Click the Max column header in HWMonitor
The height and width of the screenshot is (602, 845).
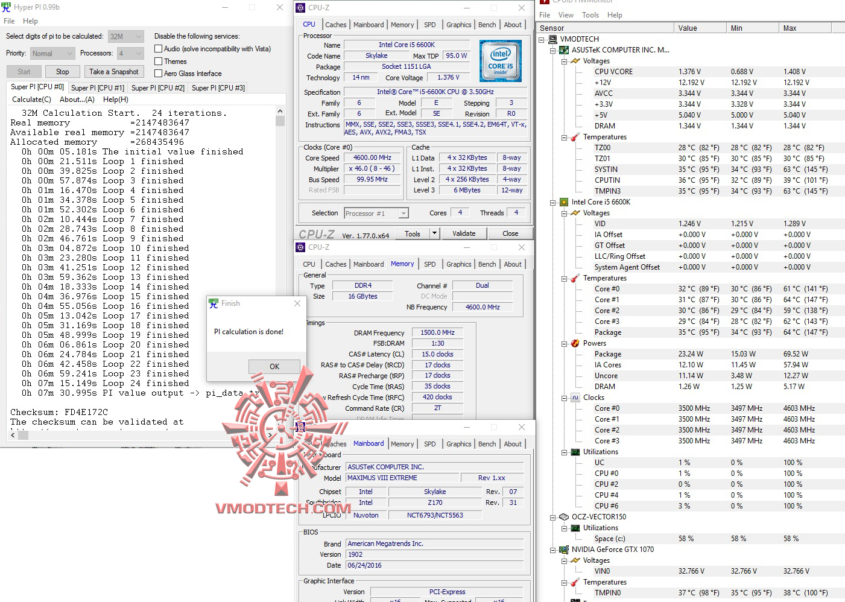pos(806,28)
